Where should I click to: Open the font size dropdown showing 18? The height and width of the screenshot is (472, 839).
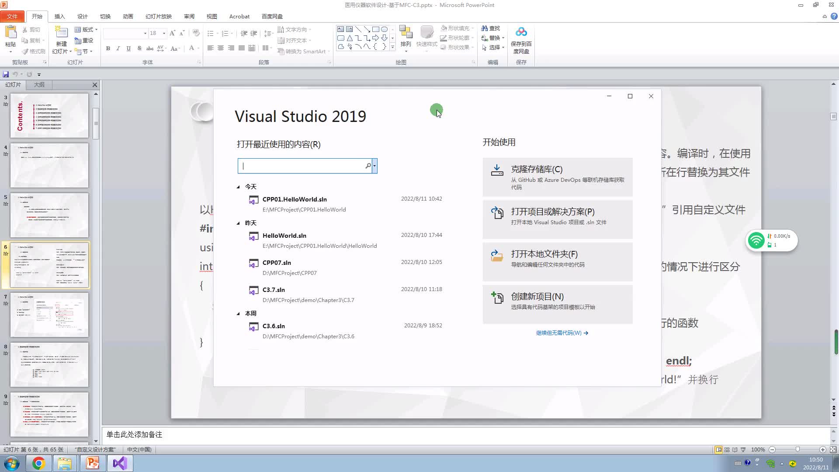(164, 33)
